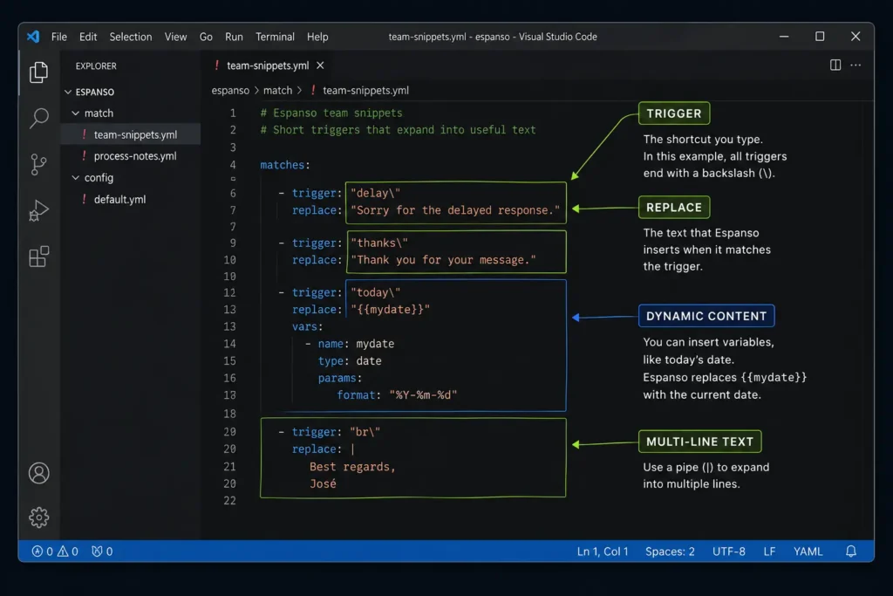The image size is (893, 596).
Task: Click the window title 'team-snippets.yml - espanso'
Action: (x=449, y=37)
